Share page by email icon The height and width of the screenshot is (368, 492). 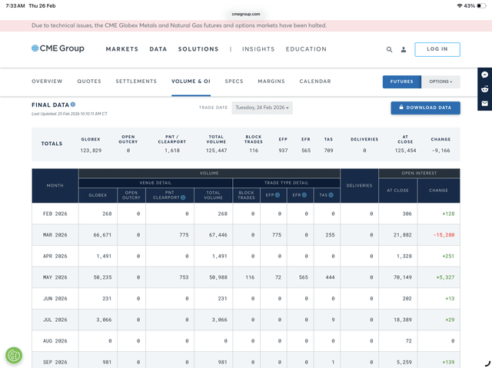pyautogui.click(x=485, y=103)
